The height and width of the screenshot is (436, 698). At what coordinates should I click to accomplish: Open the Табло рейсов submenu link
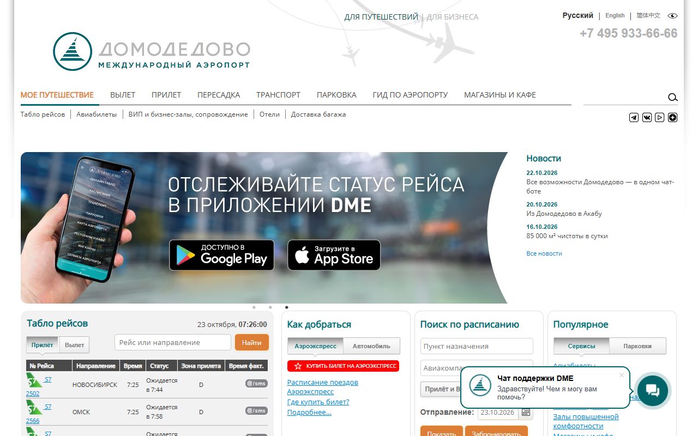[x=43, y=114]
